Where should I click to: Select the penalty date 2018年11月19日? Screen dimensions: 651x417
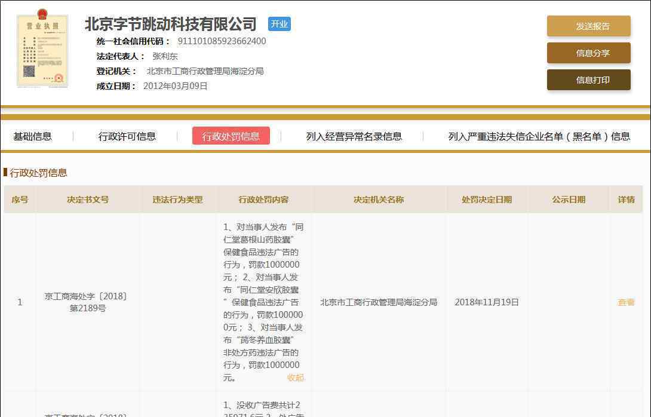click(487, 302)
